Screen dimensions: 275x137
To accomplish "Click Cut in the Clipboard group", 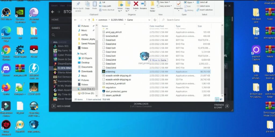I will 102,2.
